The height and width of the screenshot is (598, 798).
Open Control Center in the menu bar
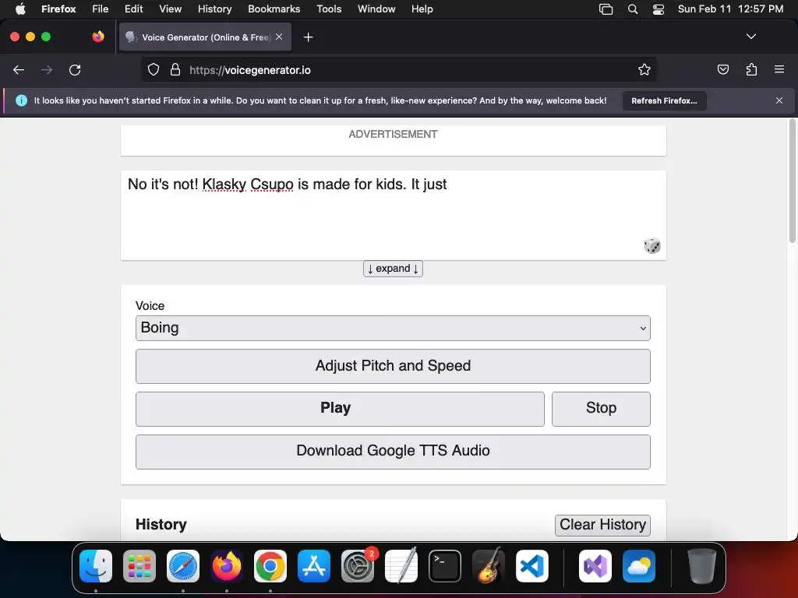coord(659,9)
